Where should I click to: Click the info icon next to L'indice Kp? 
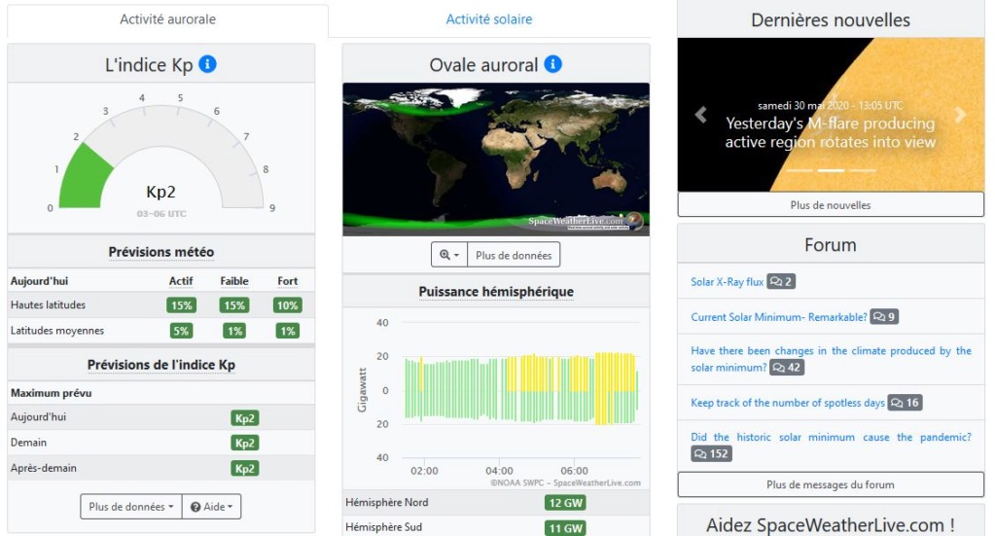point(207,64)
